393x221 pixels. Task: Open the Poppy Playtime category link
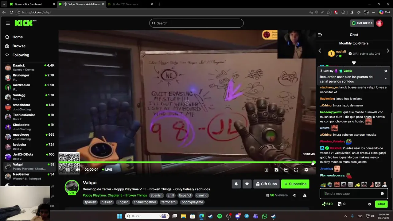point(115,195)
